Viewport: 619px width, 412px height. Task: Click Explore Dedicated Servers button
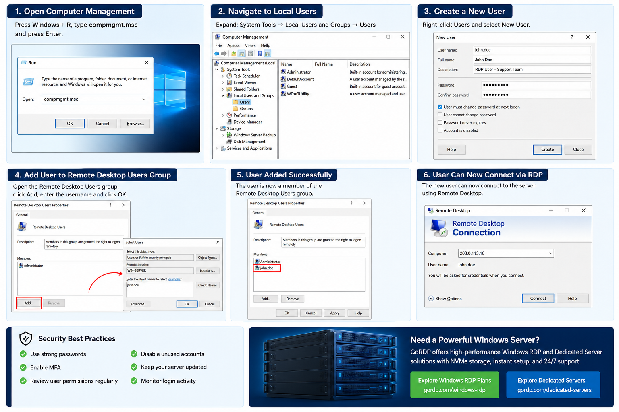click(x=553, y=385)
